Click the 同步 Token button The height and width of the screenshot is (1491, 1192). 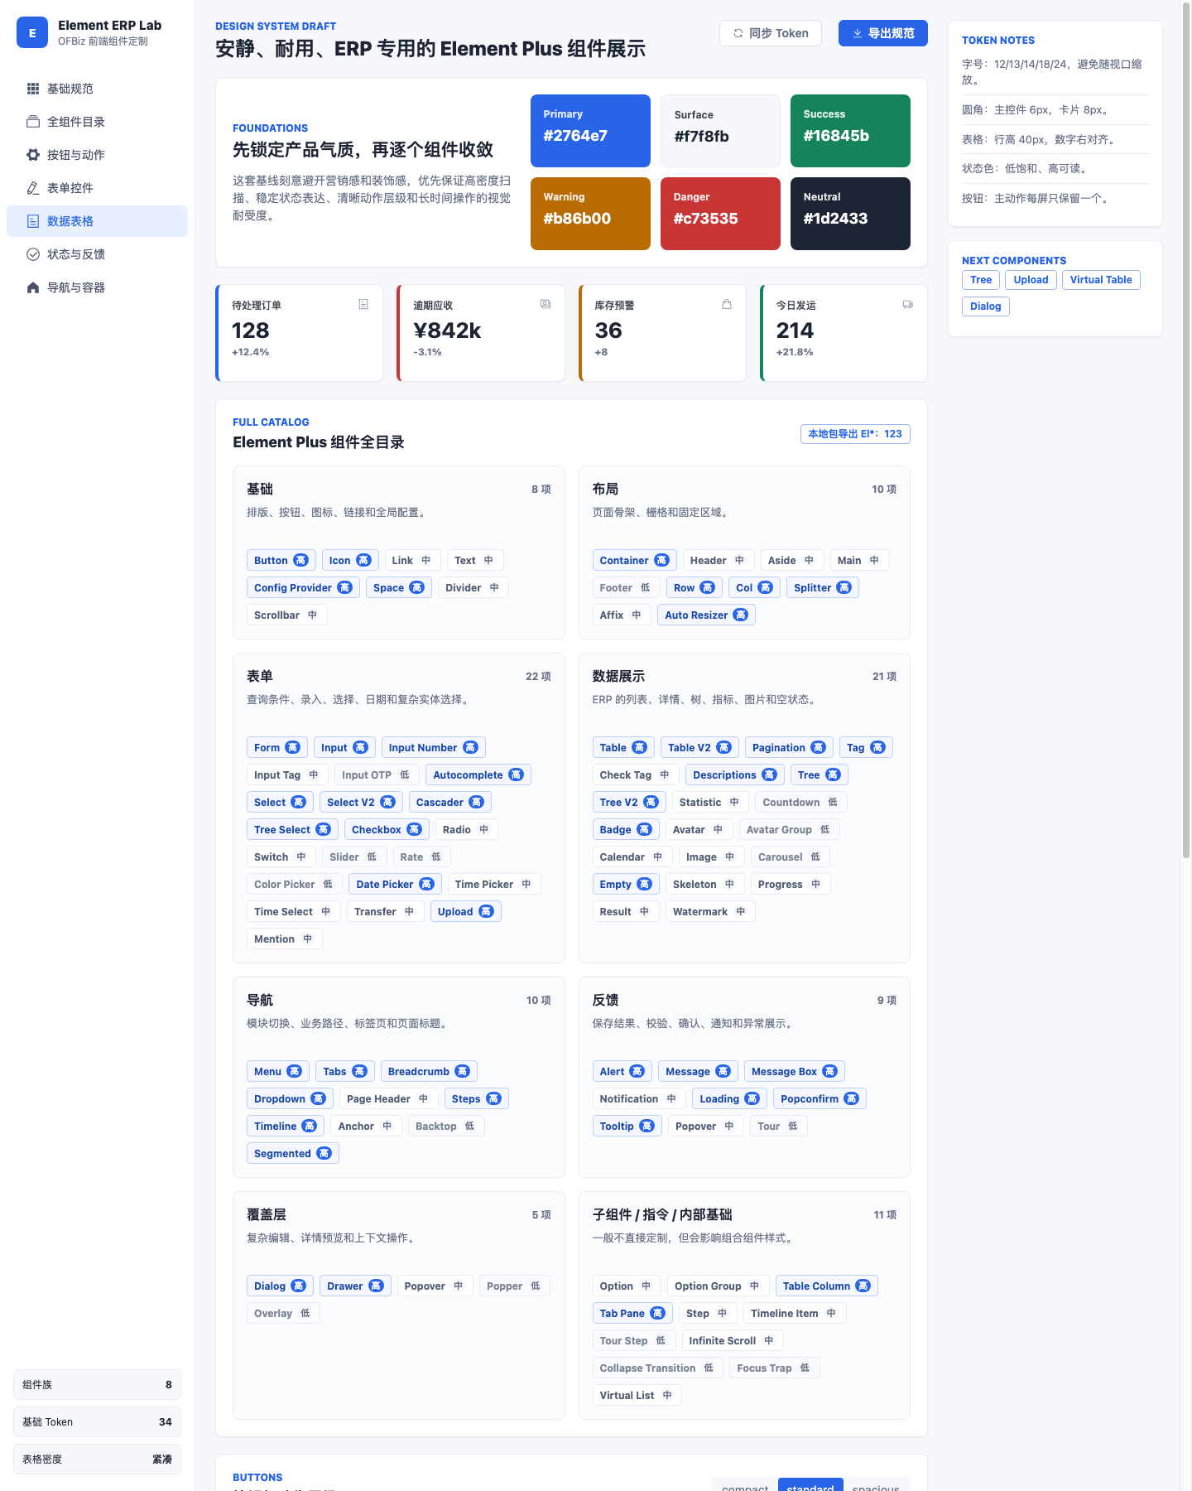coord(771,33)
